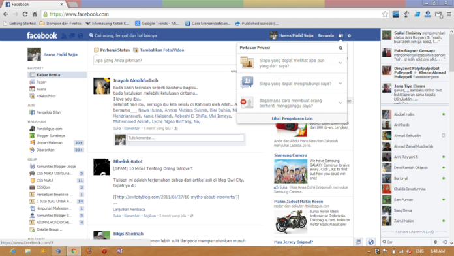
Task: Expand 'Siapa yang dapat melihat' privacy item
Action: tap(292, 63)
